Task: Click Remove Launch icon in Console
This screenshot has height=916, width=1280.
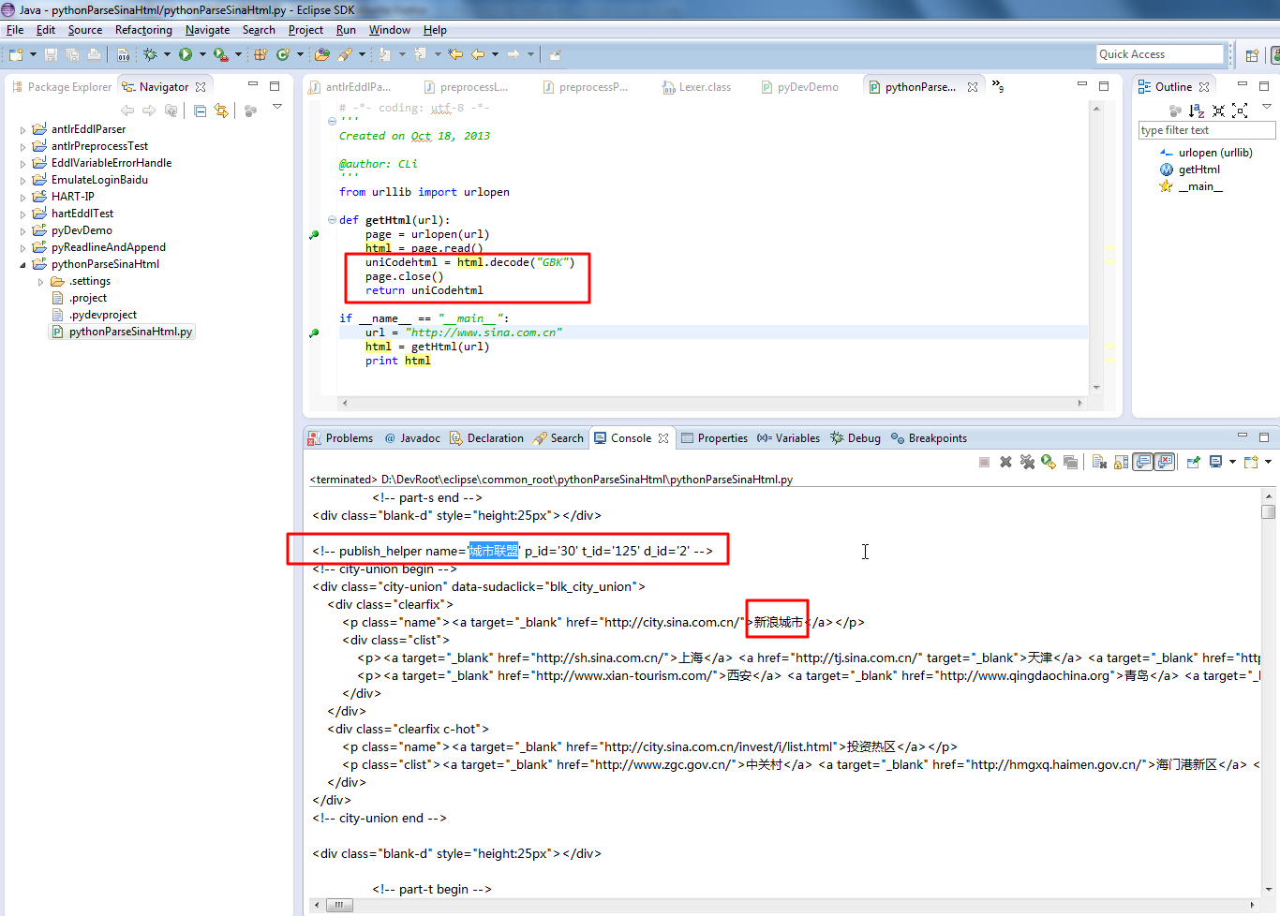Action: tap(1005, 462)
